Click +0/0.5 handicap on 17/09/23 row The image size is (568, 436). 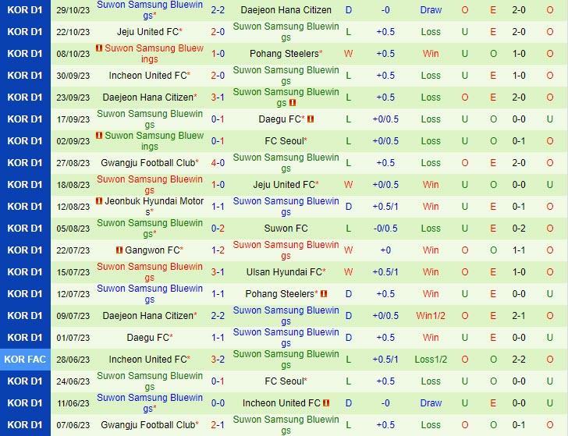point(385,119)
